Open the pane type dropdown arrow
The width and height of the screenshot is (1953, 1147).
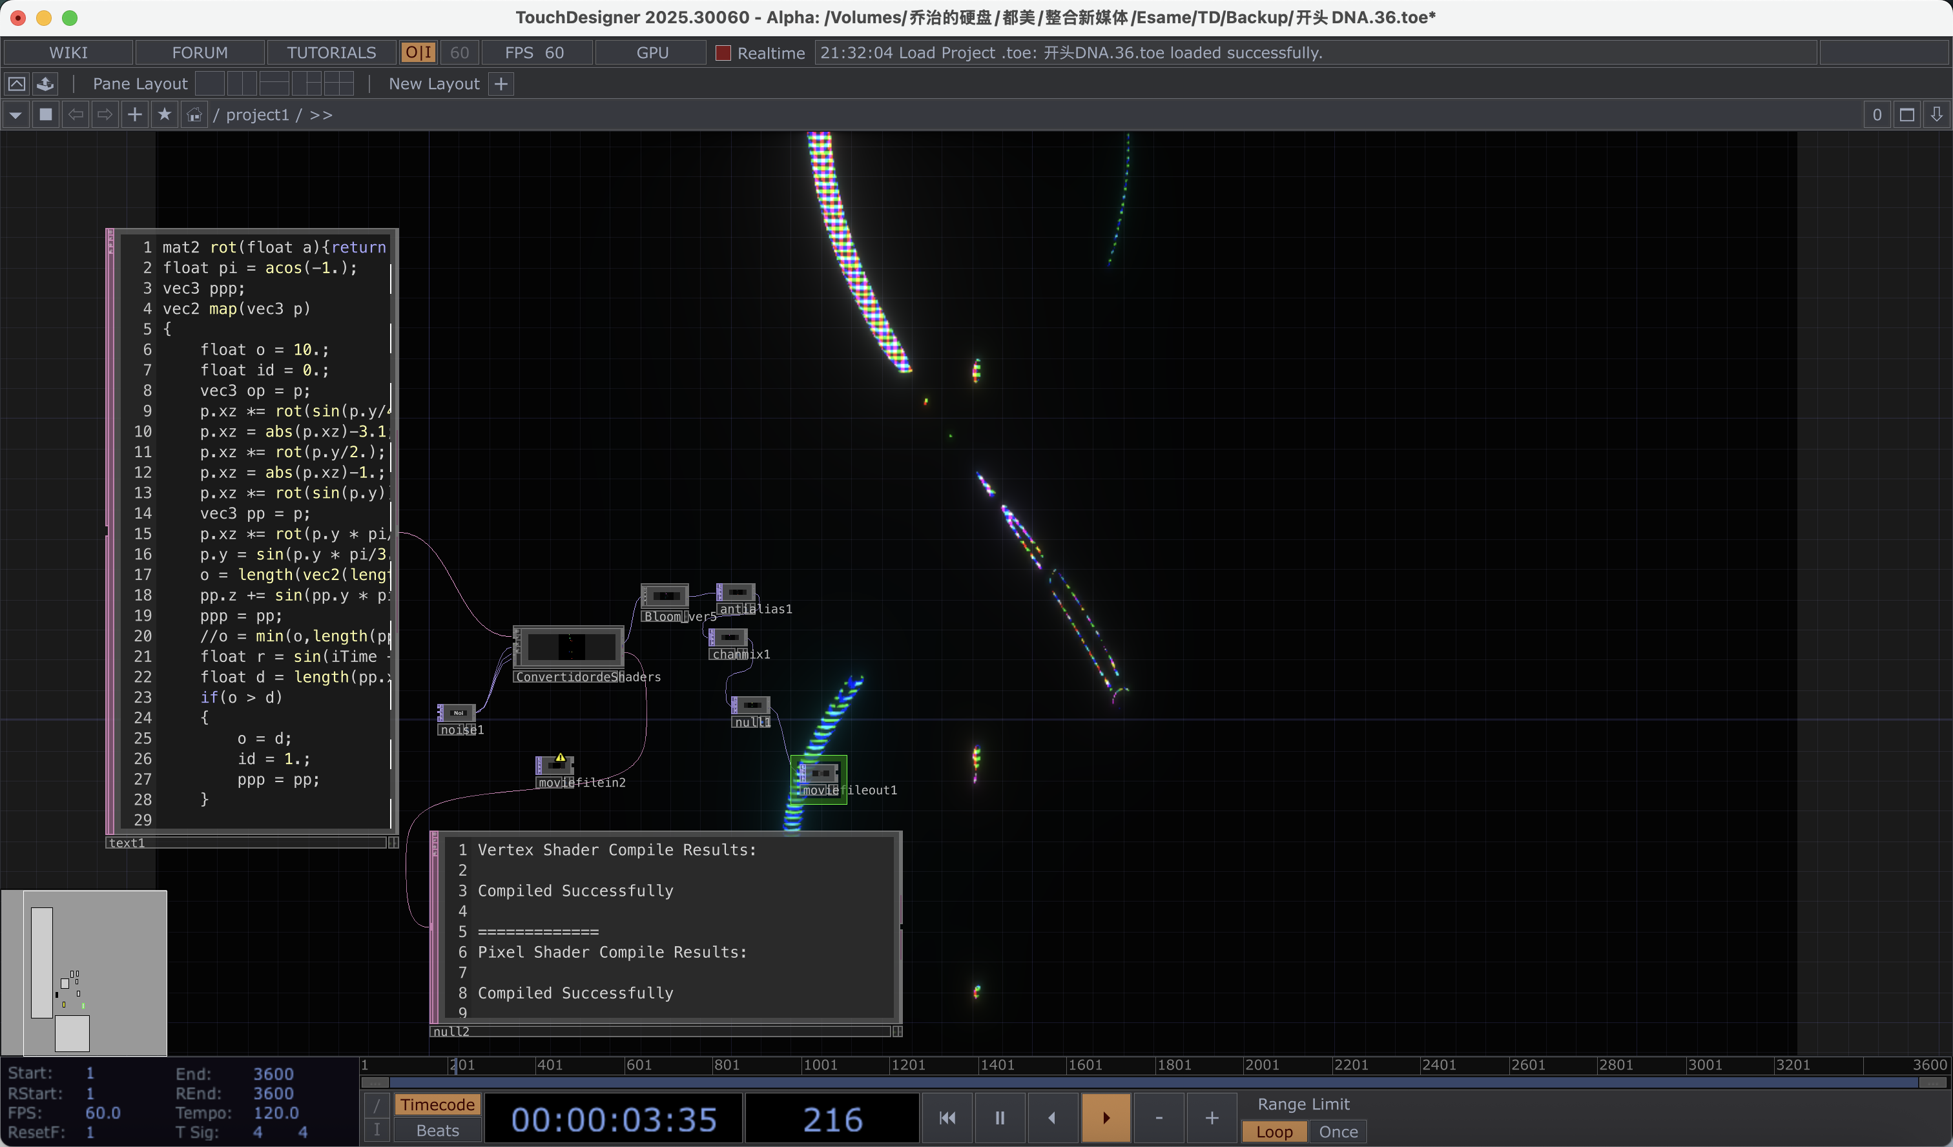tap(15, 115)
